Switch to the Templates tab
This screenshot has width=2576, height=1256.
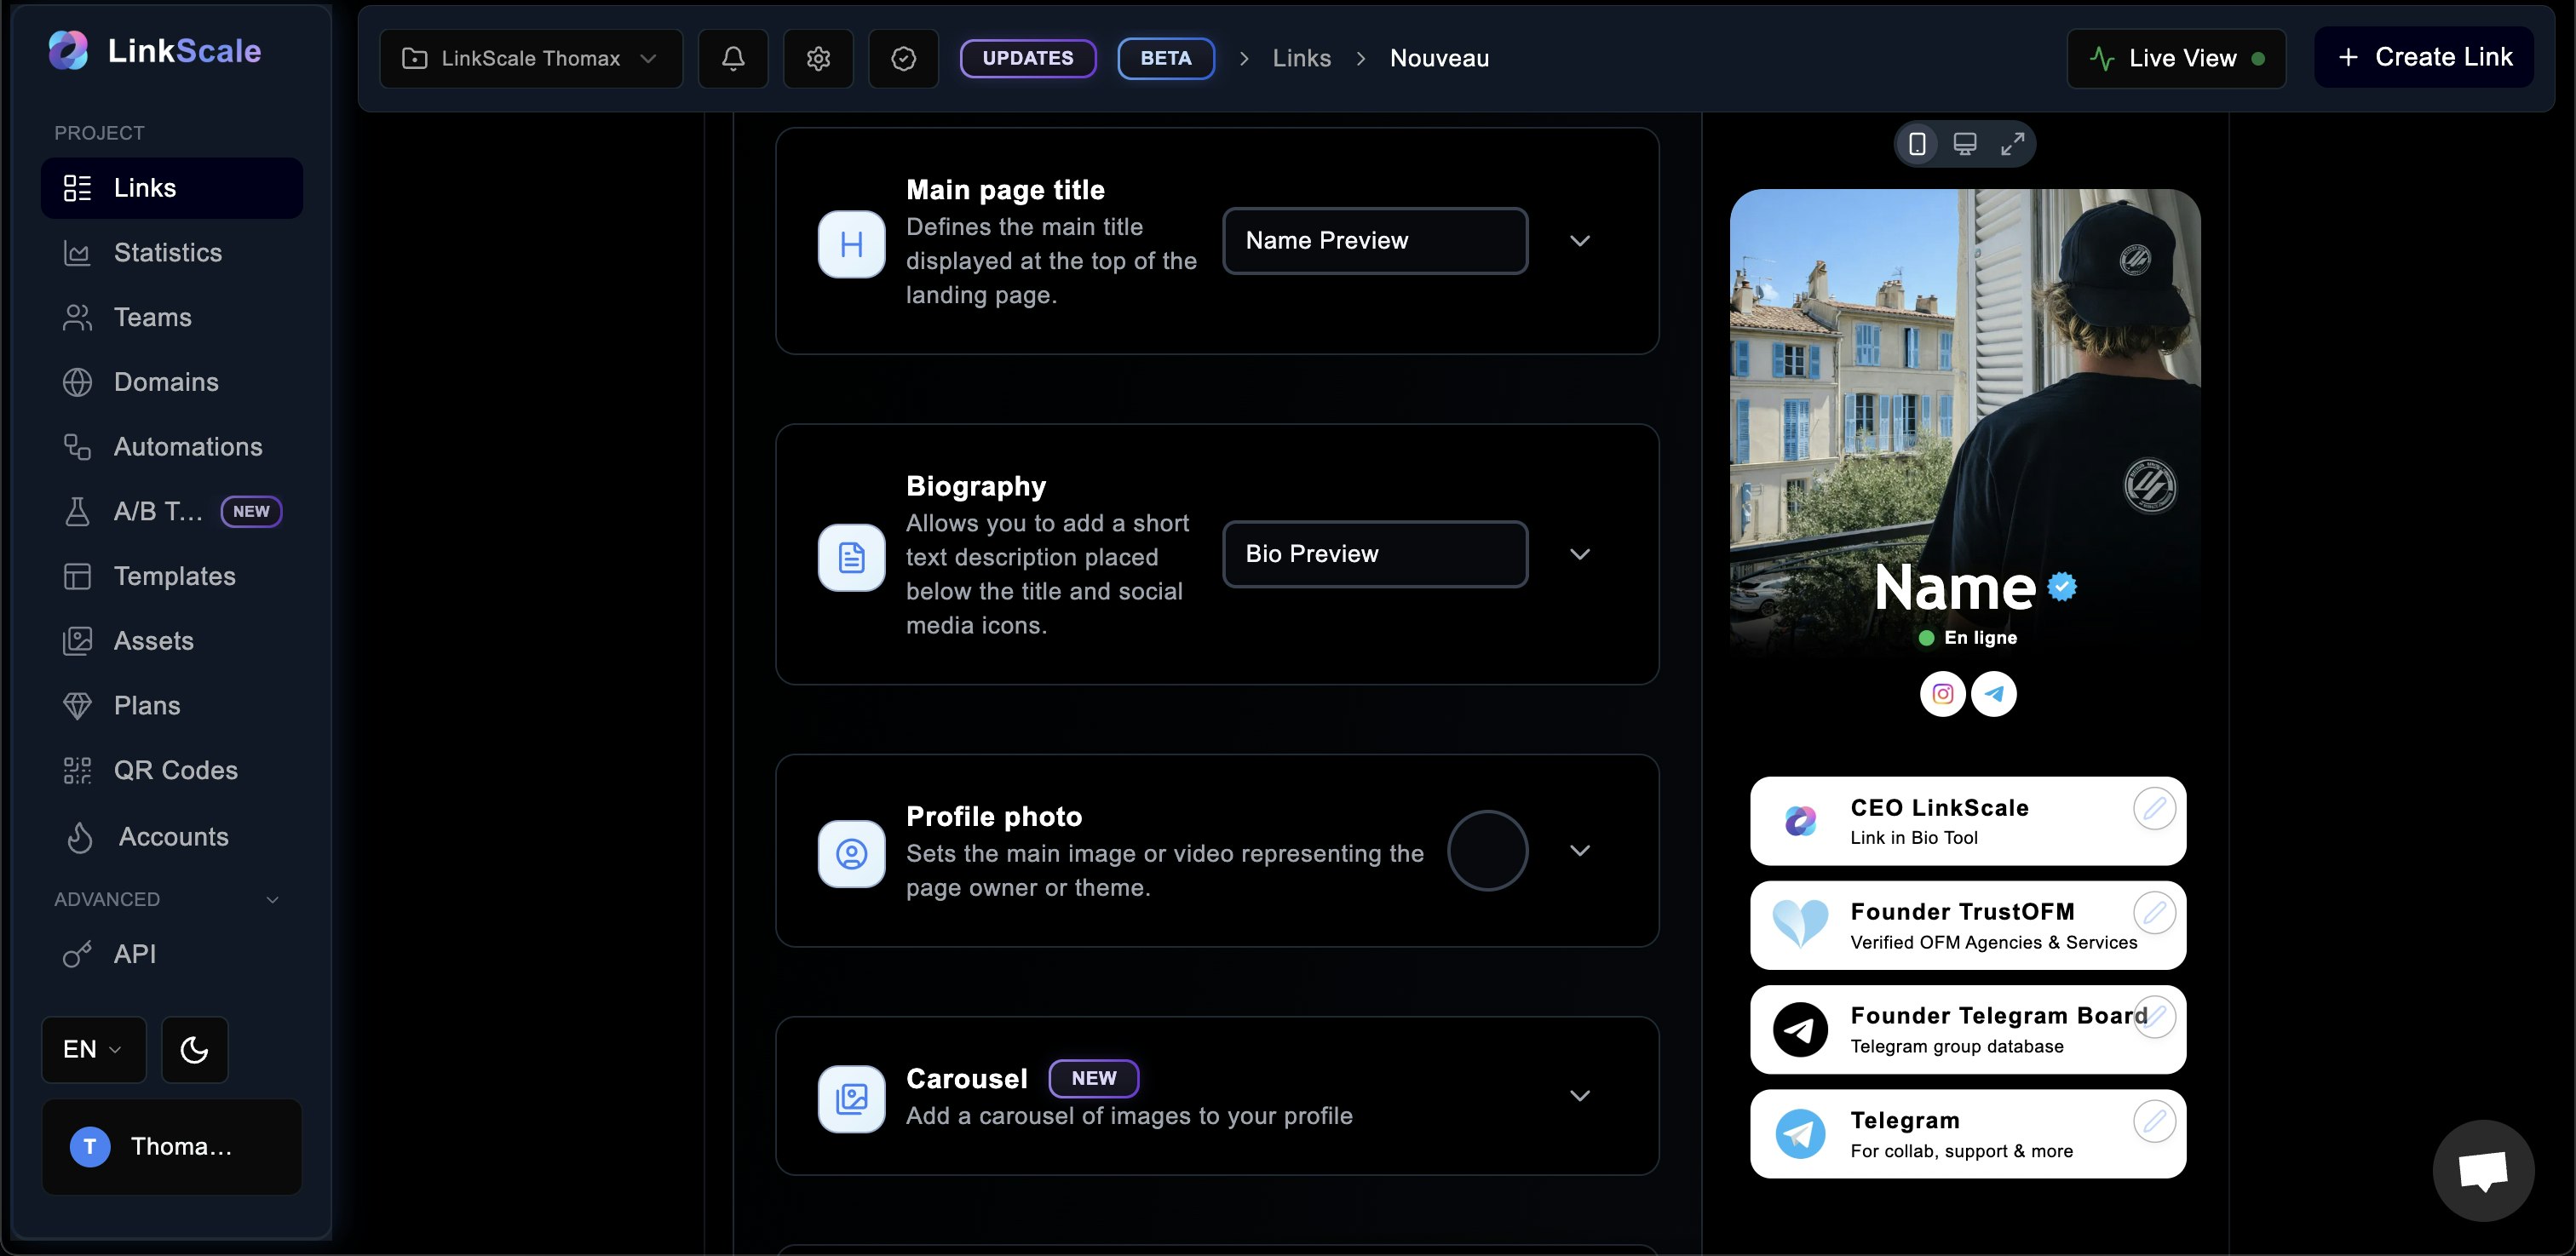click(174, 576)
